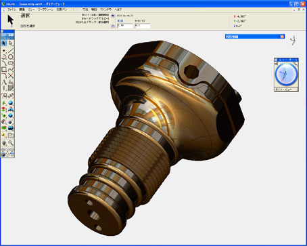Select the Hand pan tool
Image resolution: width=307 pixels, height=246 pixels.
[x=4, y=142]
